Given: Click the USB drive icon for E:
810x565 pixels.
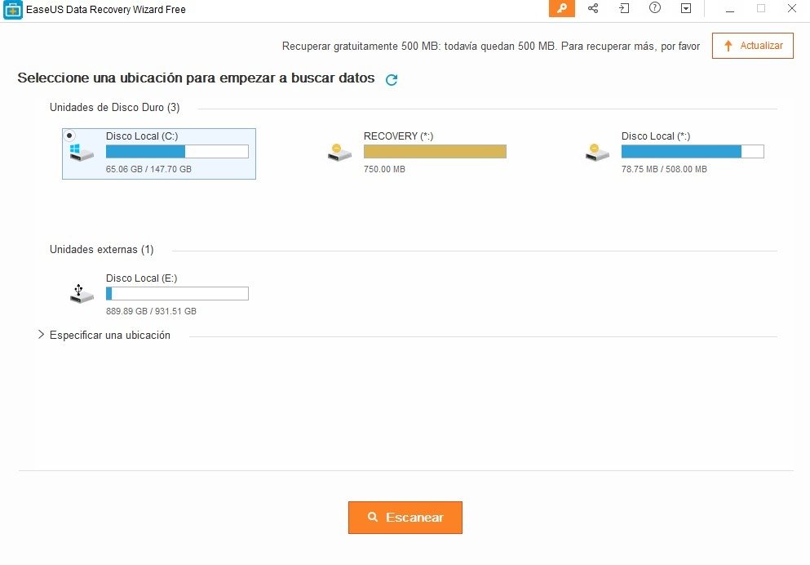Looking at the screenshot, I should click(82, 294).
